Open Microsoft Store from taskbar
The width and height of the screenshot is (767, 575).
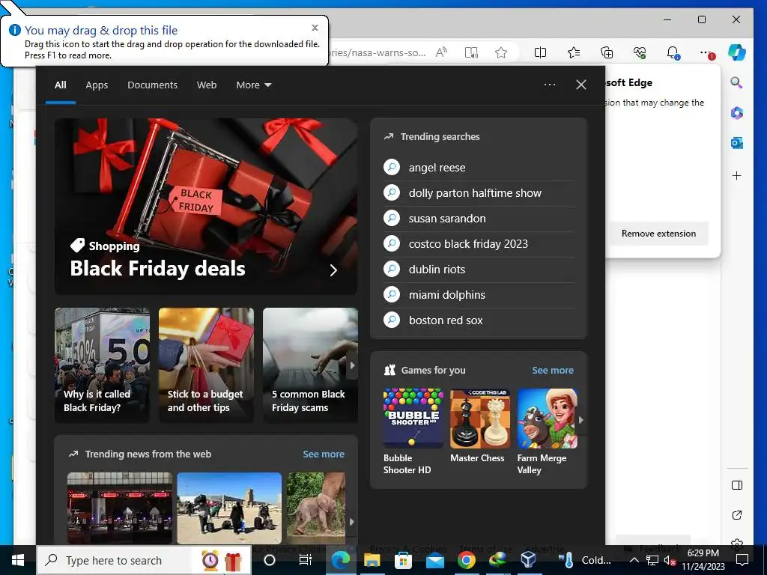click(x=403, y=560)
